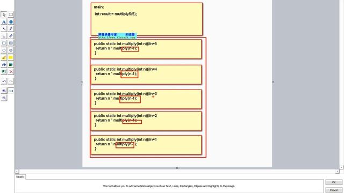
Task: Click the multiply method line ending //n=4
Action: [x=125, y=69]
